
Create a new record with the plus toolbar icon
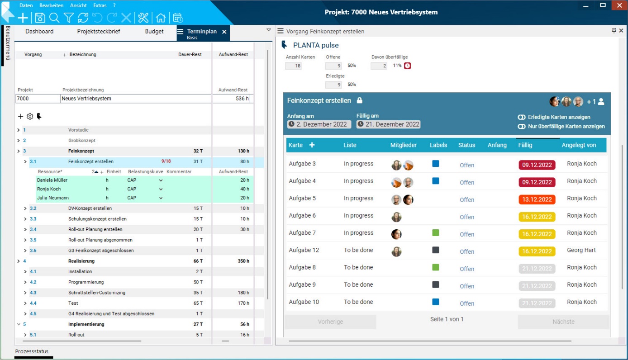coord(22,18)
